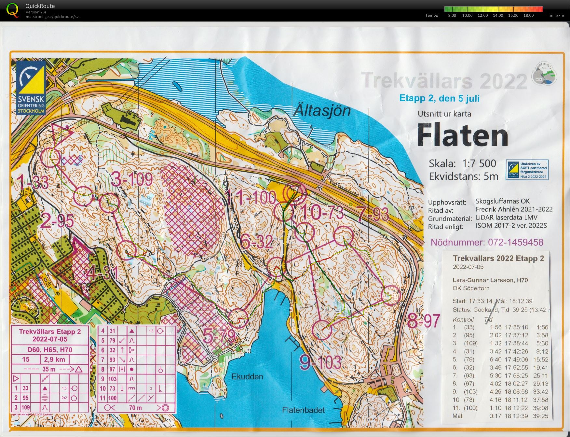Click the result row for control 11 (100)
This screenshot has width=570, height=437.
[x=500, y=408]
